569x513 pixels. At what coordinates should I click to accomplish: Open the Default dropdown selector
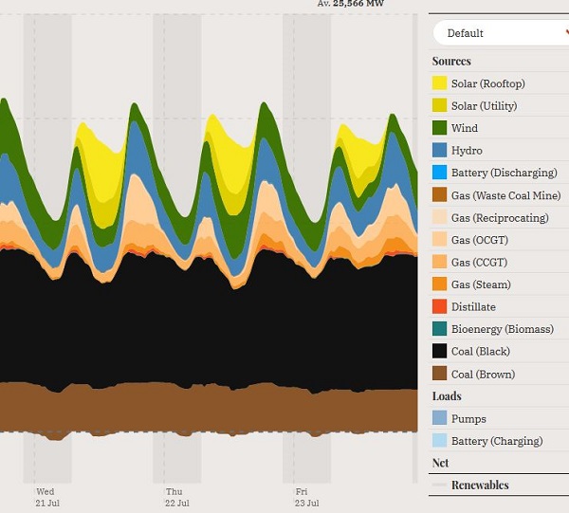[x=501, y=33]
